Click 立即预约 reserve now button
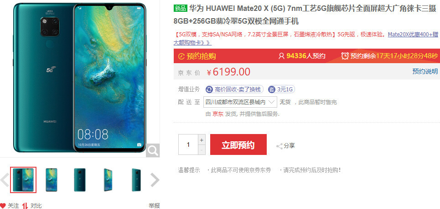 pos(238,144)
